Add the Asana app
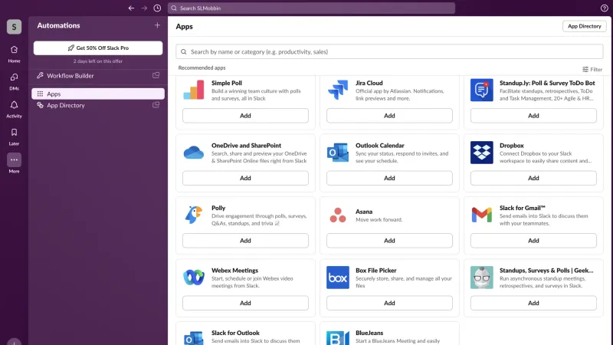 tap(389, 241)
